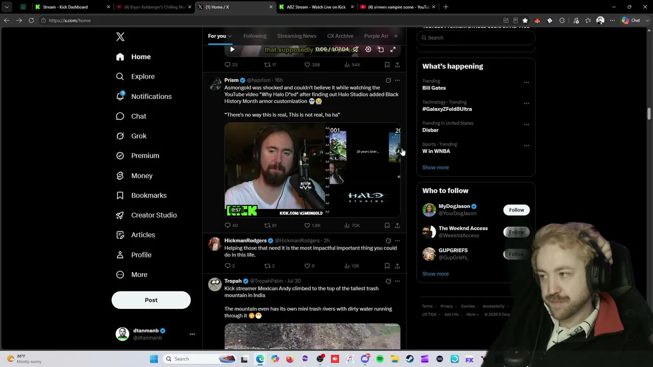Viewport: 653px width, 367px height.
Task: Go to your Profile page
Action: tap(134, 255)
